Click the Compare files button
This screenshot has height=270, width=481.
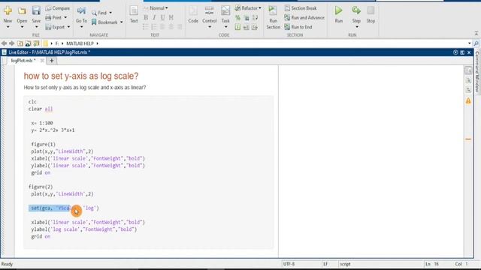(58, 8)
